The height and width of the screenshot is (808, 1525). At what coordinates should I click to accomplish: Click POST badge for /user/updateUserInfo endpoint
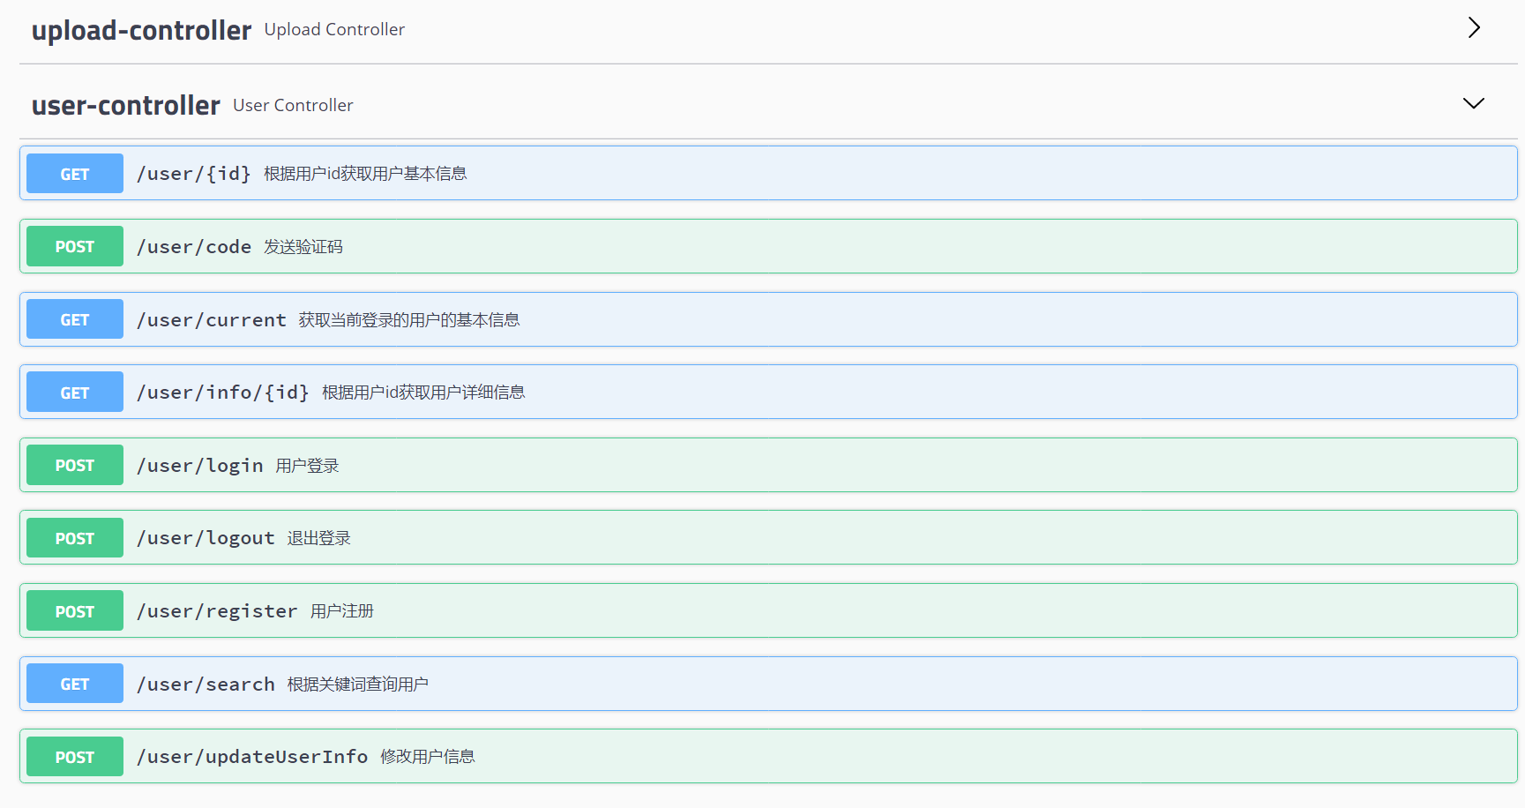[x=75, y=757]
